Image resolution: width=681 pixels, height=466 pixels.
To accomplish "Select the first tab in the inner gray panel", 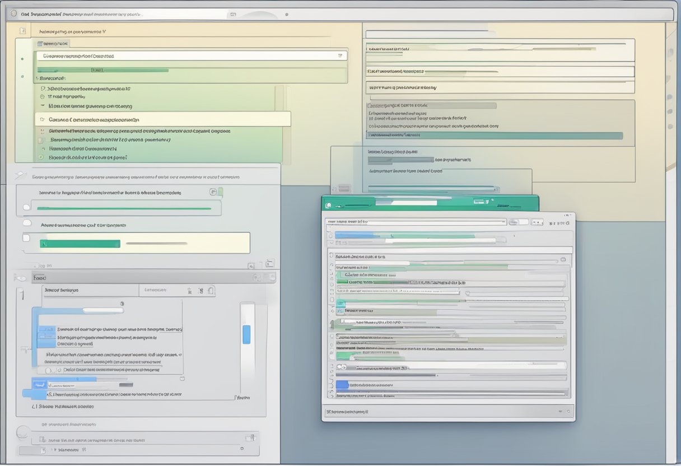I will coord(62,290).
